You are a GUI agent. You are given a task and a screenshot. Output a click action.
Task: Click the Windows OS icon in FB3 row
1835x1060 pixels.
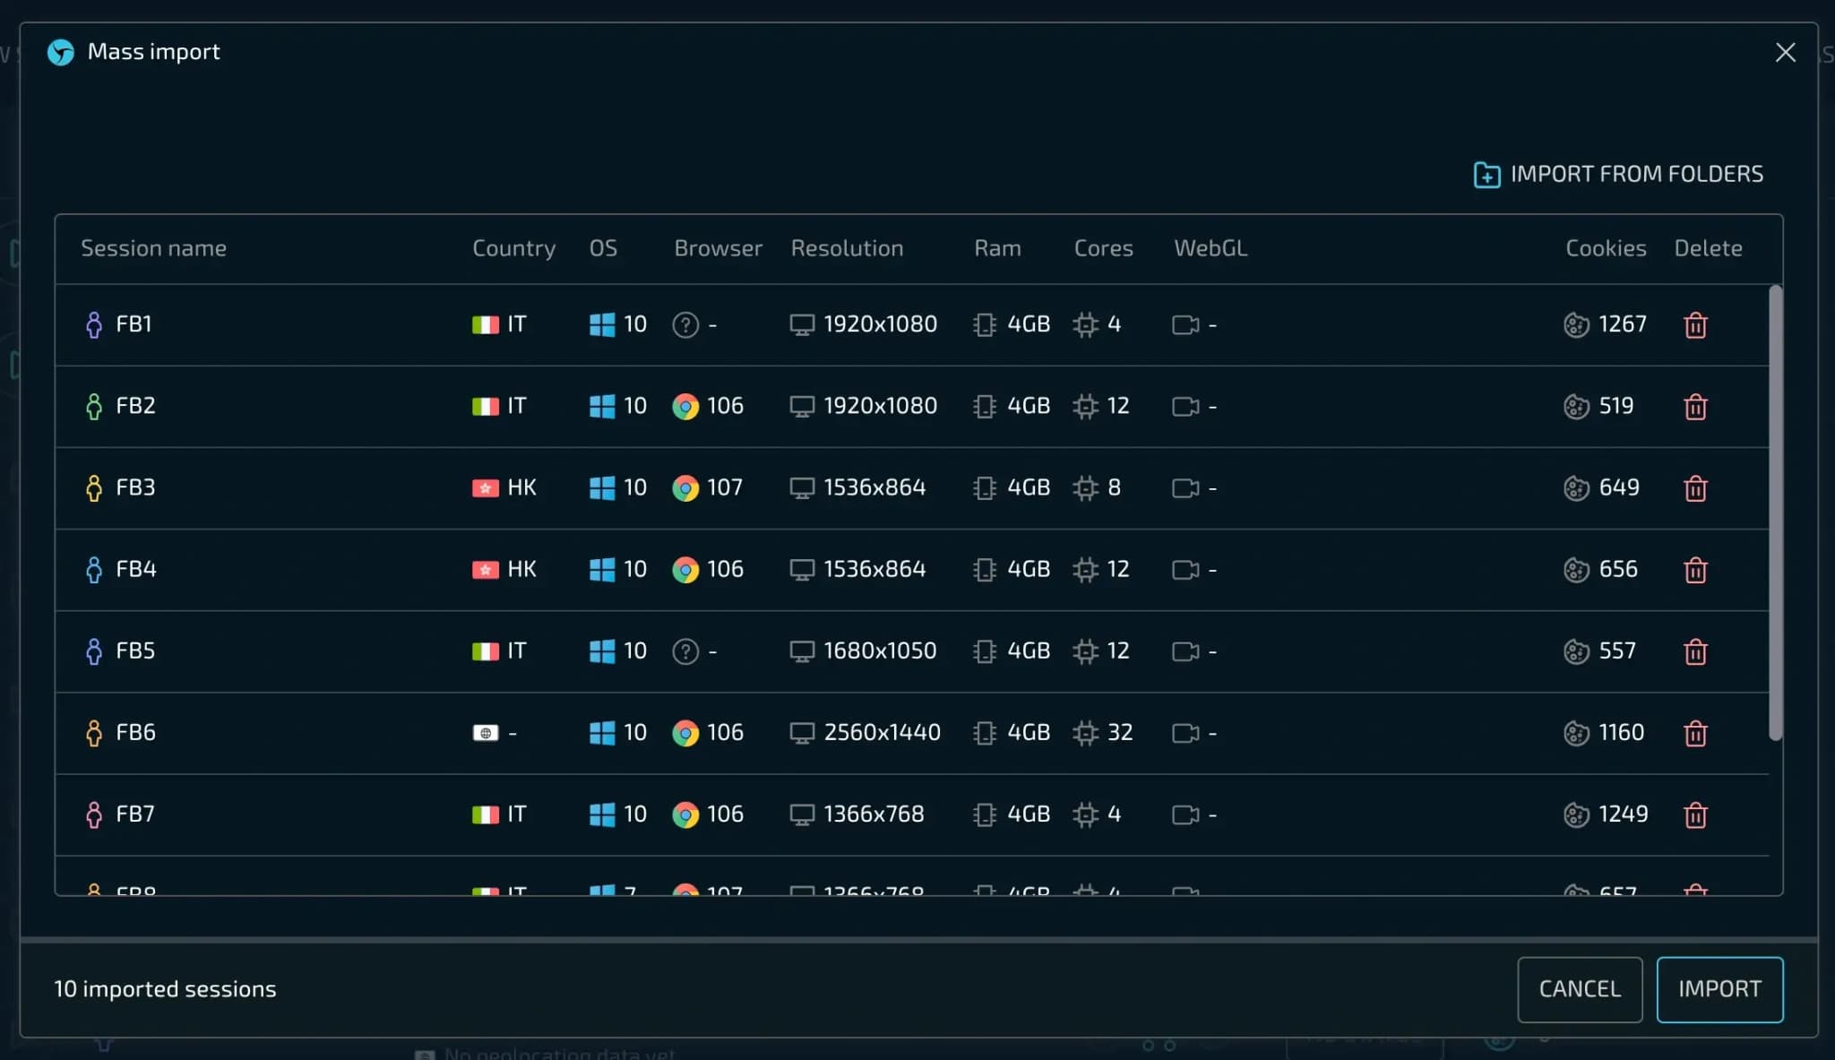click(602, 488)
